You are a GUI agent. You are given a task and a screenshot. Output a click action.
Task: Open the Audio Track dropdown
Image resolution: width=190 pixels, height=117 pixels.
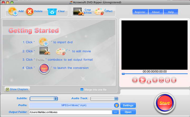point(104,99)
